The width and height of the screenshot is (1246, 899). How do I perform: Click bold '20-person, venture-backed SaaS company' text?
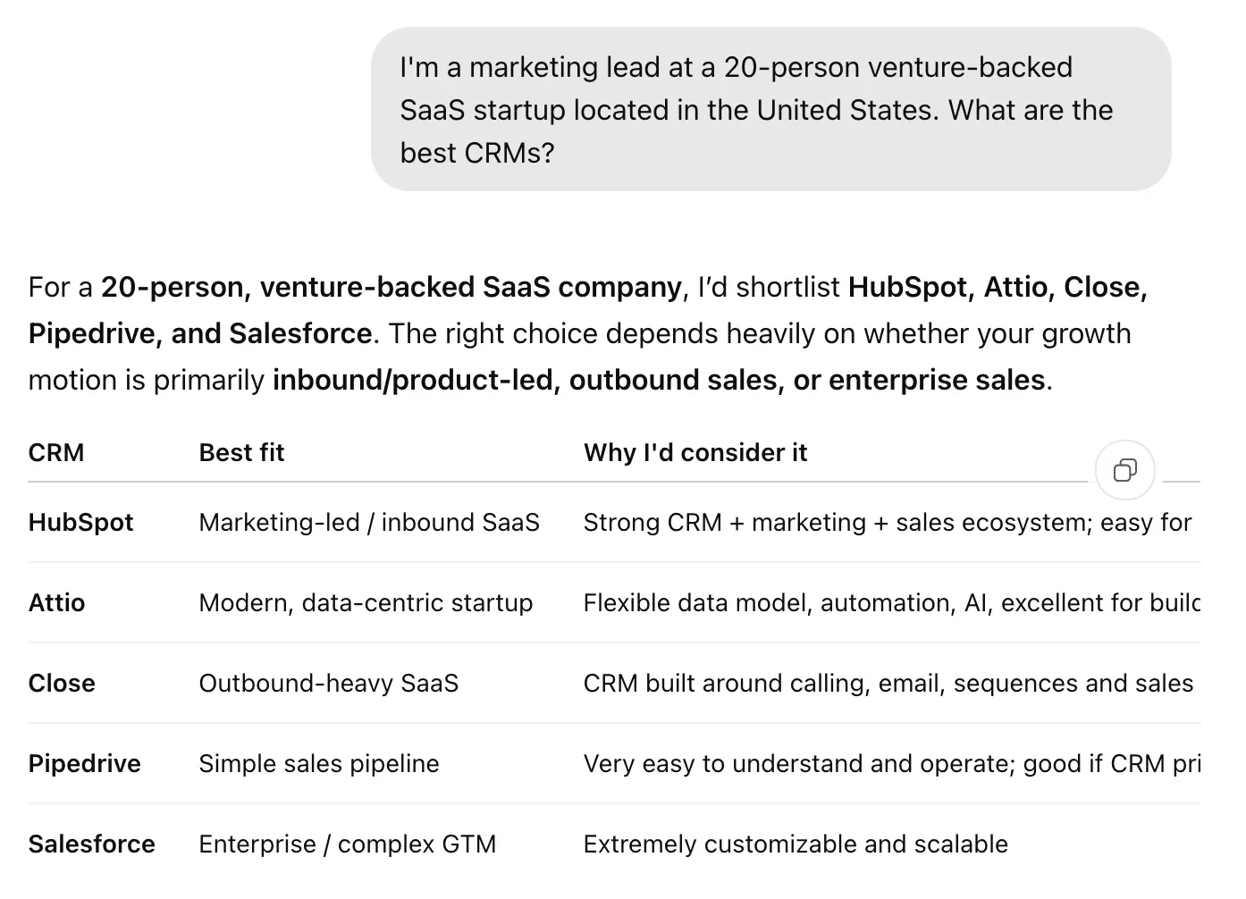(x=391, y=287)
